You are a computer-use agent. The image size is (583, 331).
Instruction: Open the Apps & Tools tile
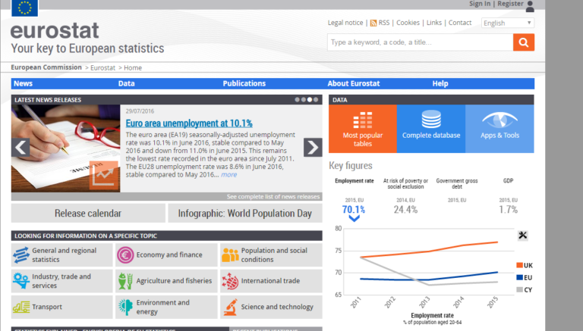(499, 129)
